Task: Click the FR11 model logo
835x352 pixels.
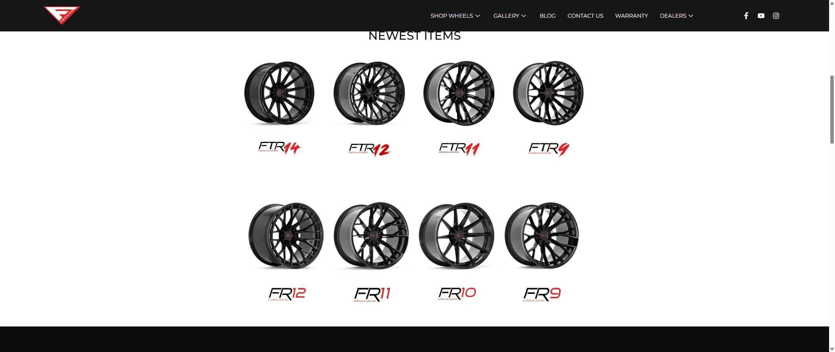Action: click(372, 294)
